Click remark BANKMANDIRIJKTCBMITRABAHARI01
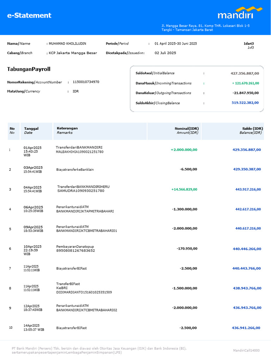Screen dimensions: 271x362 click(87, 230)
